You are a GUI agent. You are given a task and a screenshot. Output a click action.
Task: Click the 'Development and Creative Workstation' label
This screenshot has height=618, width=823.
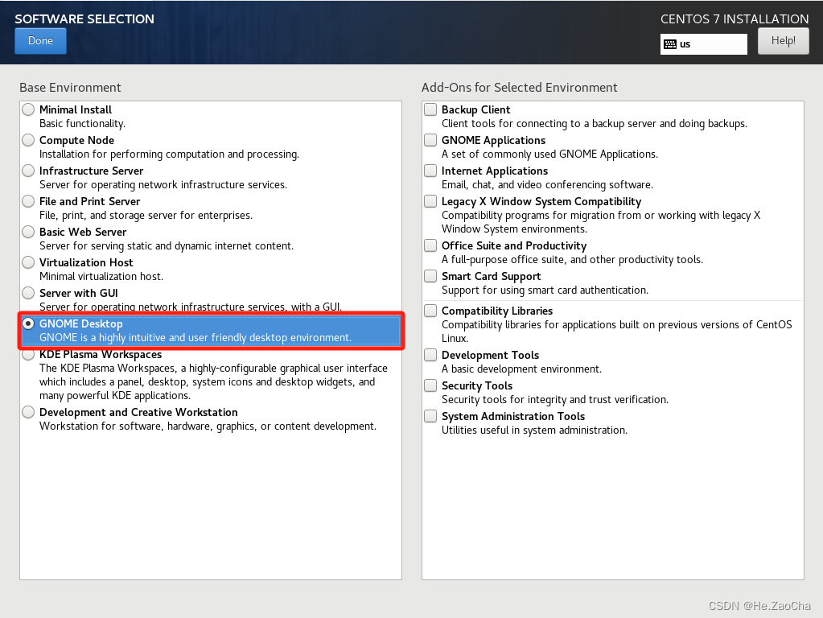[138, 412]
